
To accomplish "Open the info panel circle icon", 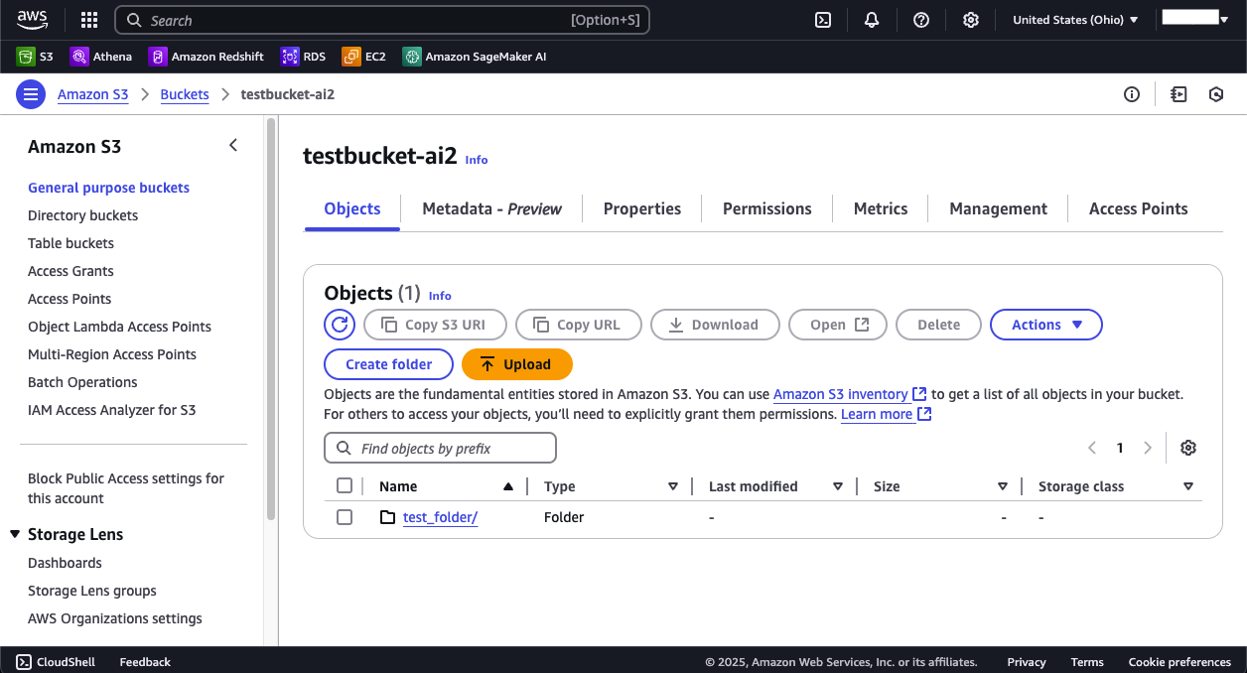I will [1132, 94].
